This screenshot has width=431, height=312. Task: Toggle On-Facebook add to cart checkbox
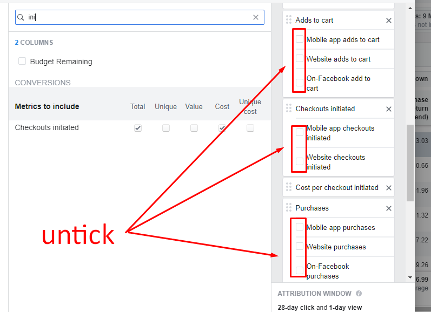[300, 83]
